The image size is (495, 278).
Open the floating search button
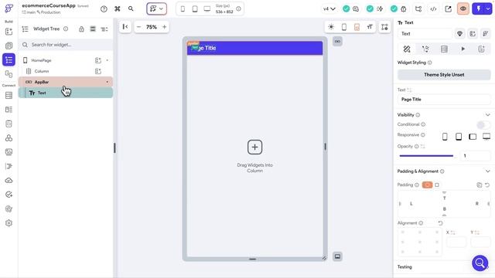480,263
